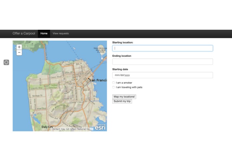Zoom out on the map
This screenshot has width=232, height=165.
19,52
